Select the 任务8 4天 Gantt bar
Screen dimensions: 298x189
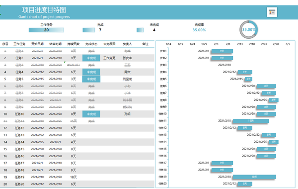point(274,100)
